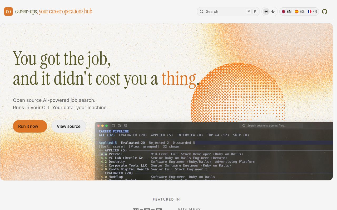The width and height of the screenshot is (337, 210).
Task: Click the orange career-ops logo icon
Action: [x=8, y=12]
